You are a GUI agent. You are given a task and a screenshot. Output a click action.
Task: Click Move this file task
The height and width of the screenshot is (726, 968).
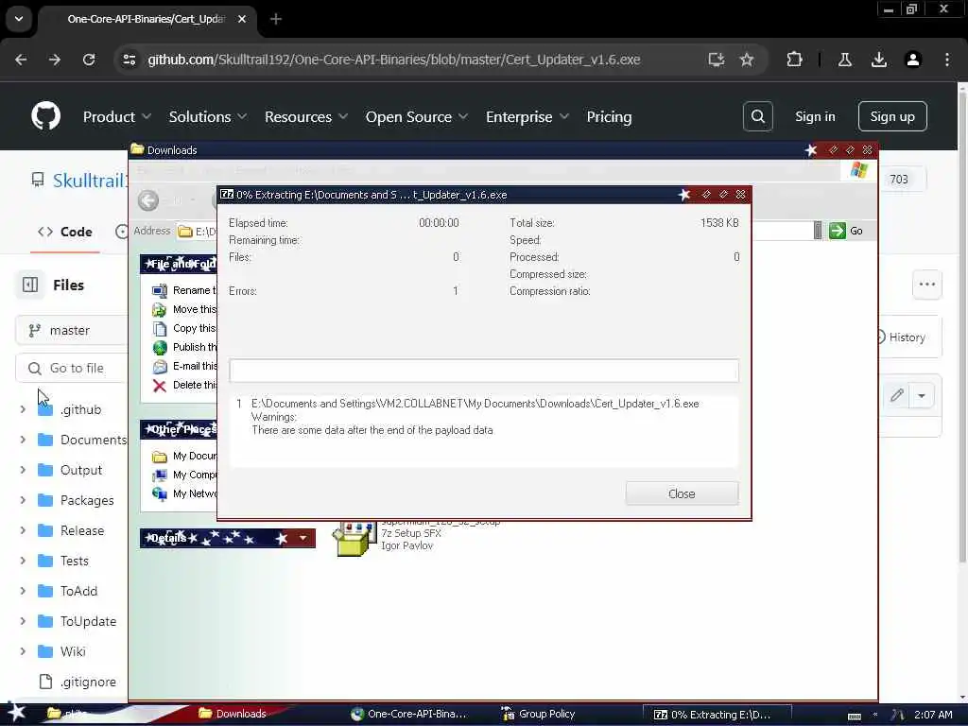184,309
